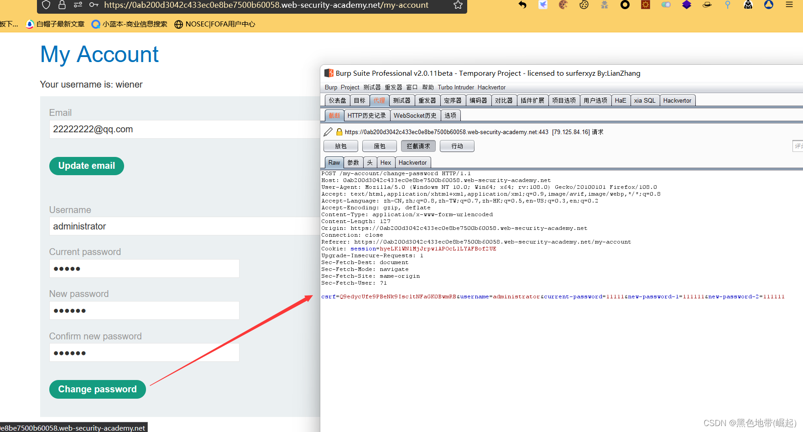
Task: Click the black ring extension icon
Action: (x=625, y=5)
